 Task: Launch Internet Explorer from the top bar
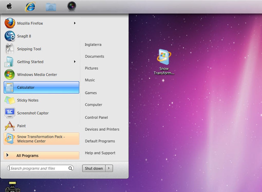coord(30,6)
